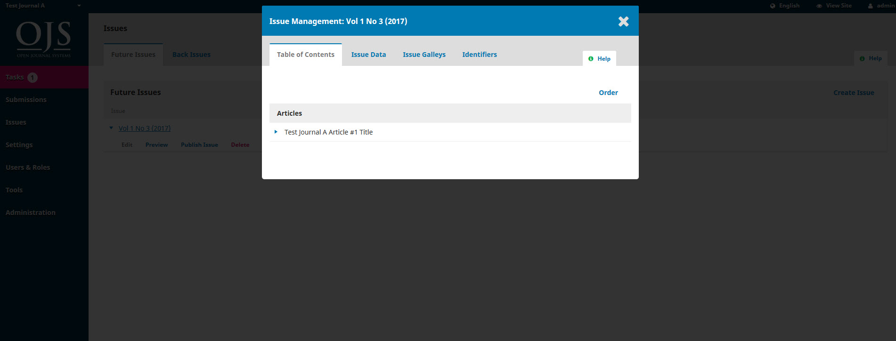The image size is (896, 341).
Task: Expand the Test Journal A Article #1 row
Action: pos(276,132)
